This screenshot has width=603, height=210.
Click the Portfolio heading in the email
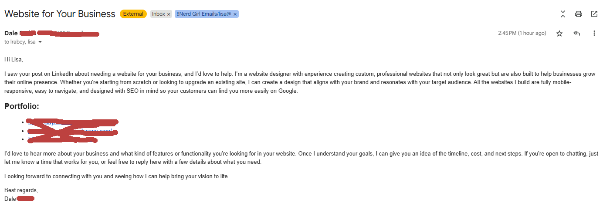click(x=22, y=106)
